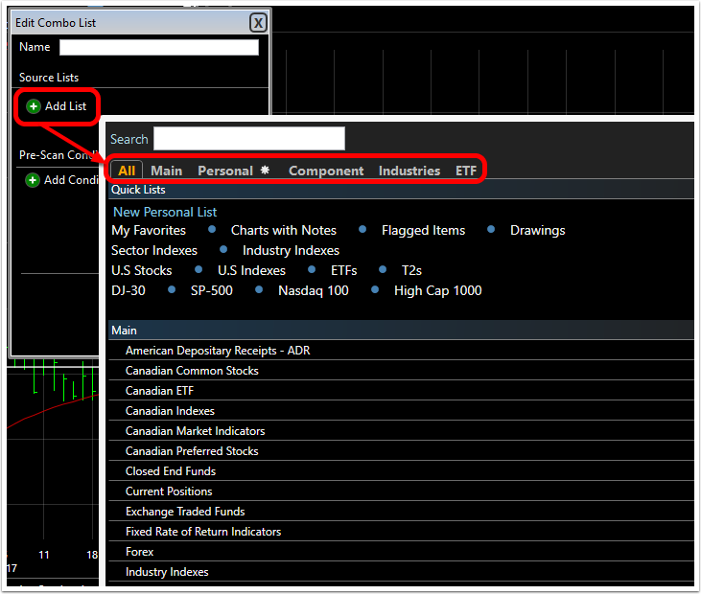Choose Charts with Notes quick list
The height and width of the screenshot is (594, 701).
pos(284,231)
